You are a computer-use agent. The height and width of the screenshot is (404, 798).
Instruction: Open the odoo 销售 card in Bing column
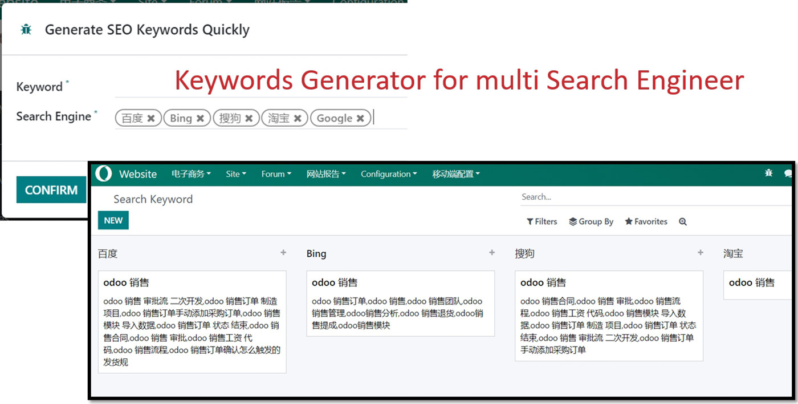tap(401, 304)
